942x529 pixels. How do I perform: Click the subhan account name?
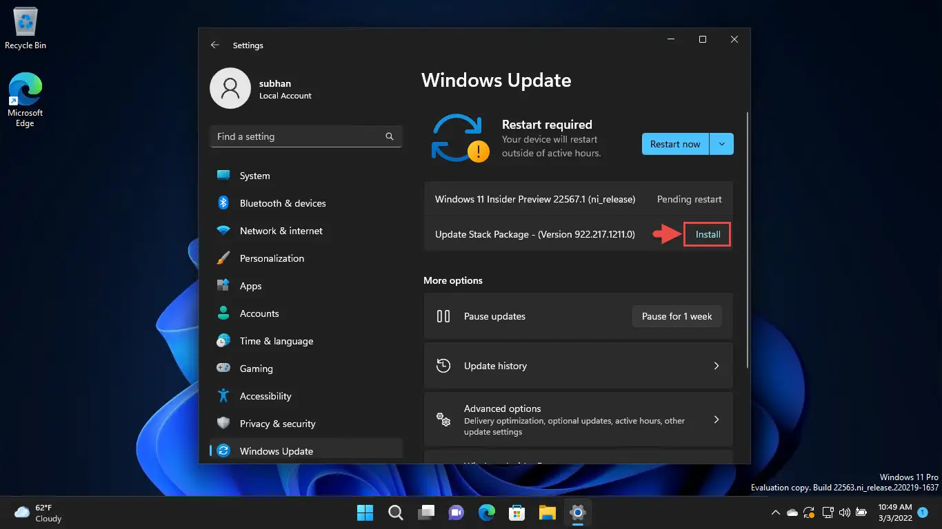(x=275, y=83)
